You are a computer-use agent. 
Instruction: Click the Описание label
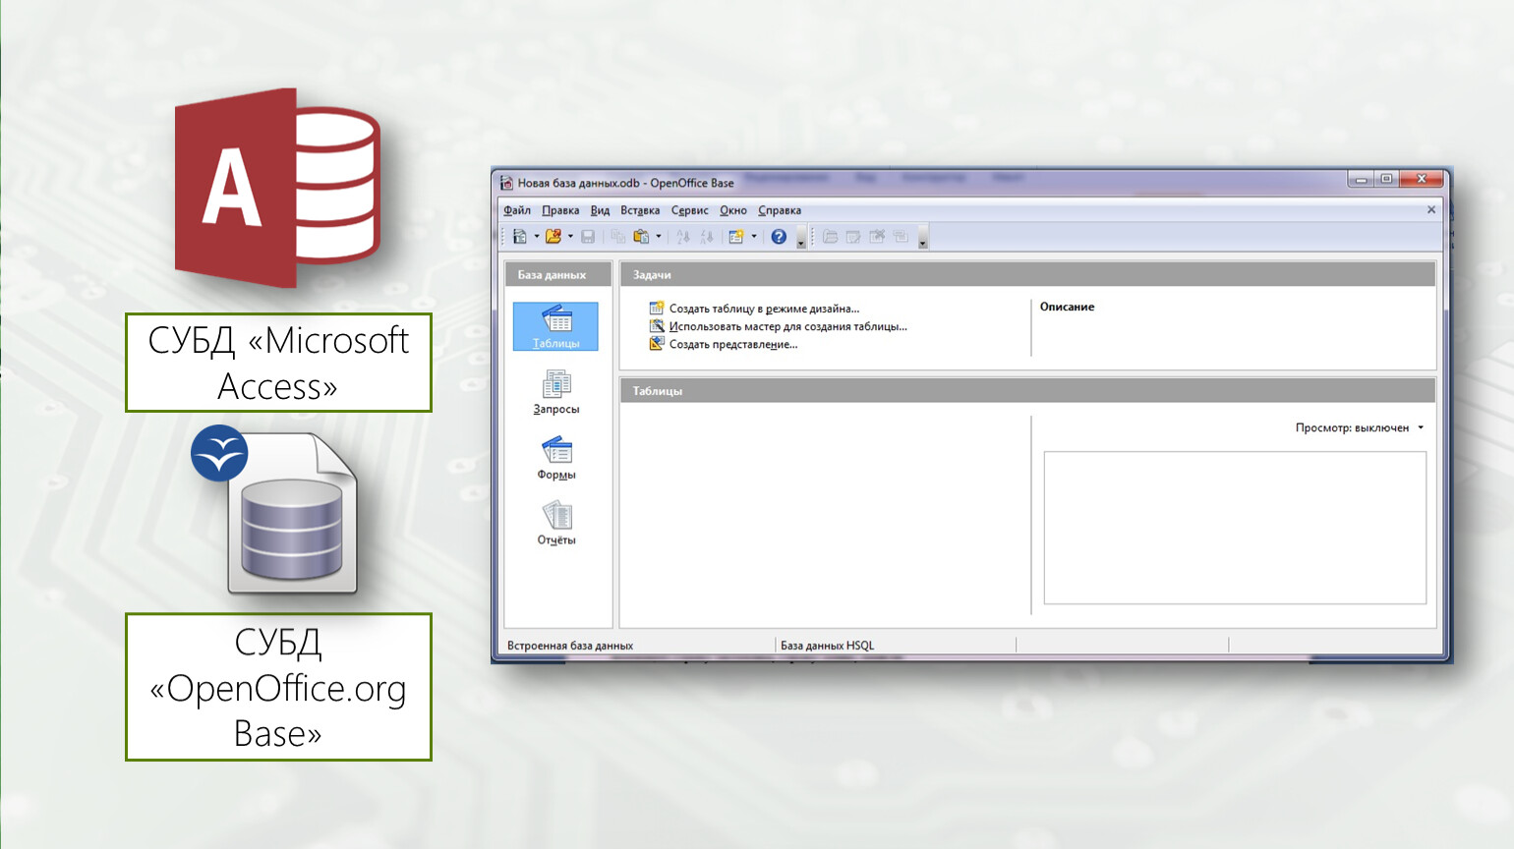point(1067,307)
